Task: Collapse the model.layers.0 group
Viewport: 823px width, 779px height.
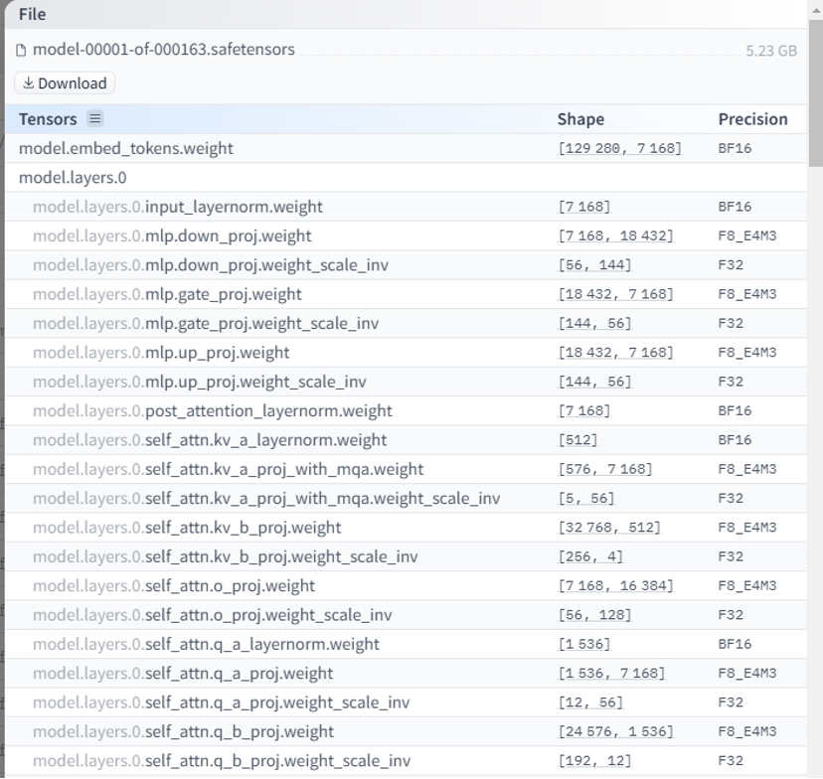Action: (73, 178)
